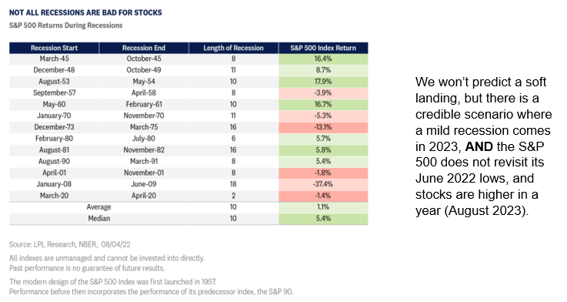Select the -37.4% return cell
This screenshot has height=302, width=567.
pyautogui.click(x=323, y=184)
